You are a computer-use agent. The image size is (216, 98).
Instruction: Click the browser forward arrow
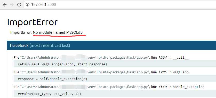pyautogui.click(x=12, y=5)
